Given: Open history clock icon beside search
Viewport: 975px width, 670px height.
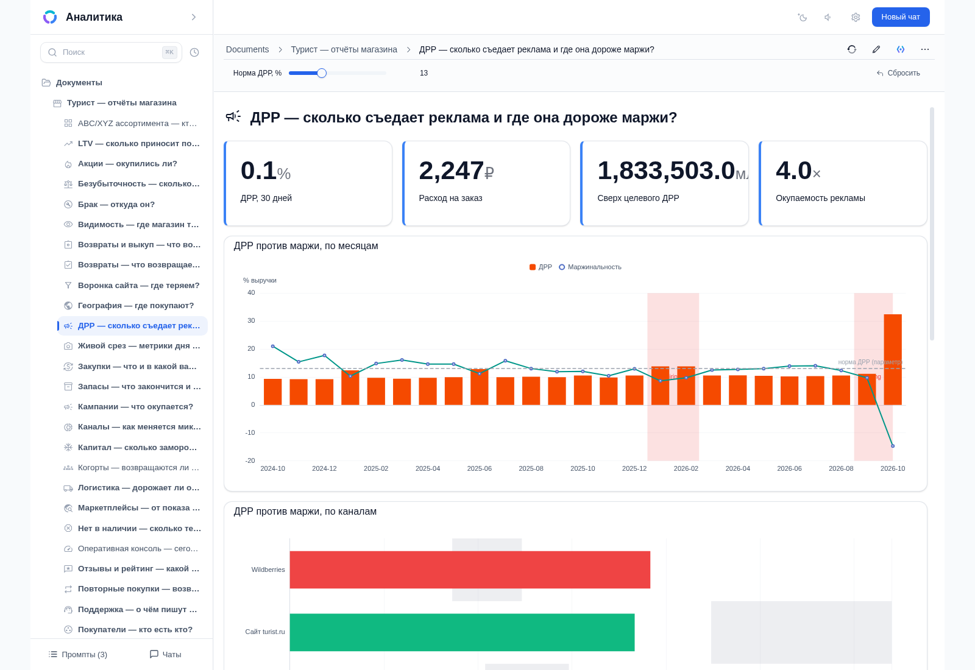Looking at the screenshot, I should click(x=194, y=52).
